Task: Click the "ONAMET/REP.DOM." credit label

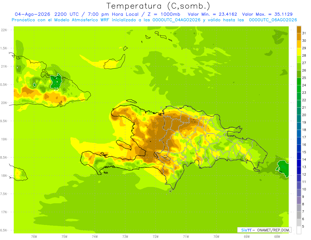Action: click(x=273, y=230)
